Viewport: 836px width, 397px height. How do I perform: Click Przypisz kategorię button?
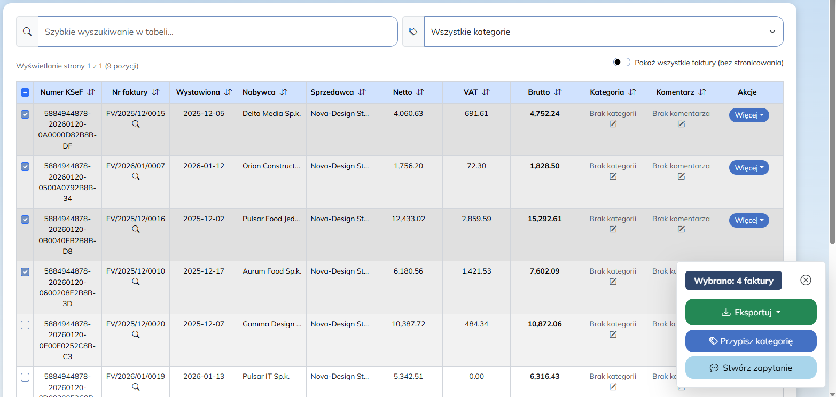coord(751,341)
